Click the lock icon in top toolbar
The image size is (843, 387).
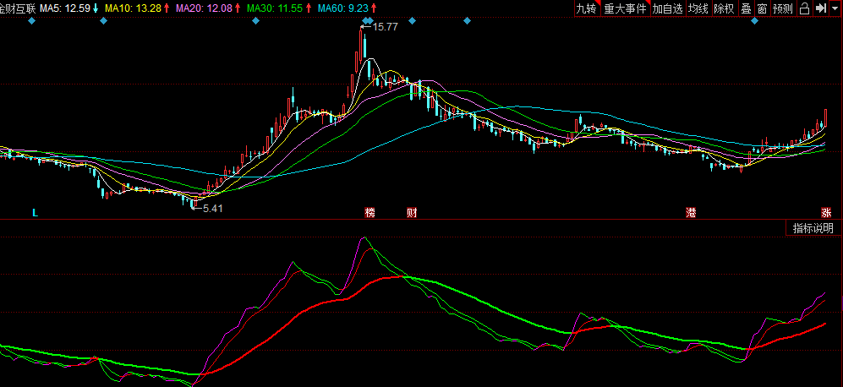coord(804,8)
